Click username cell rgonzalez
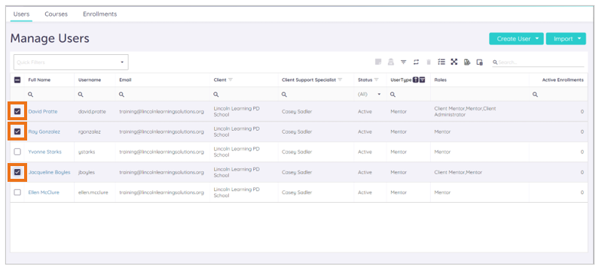This screenshot has width=599, height=272. tap(90, 131)
